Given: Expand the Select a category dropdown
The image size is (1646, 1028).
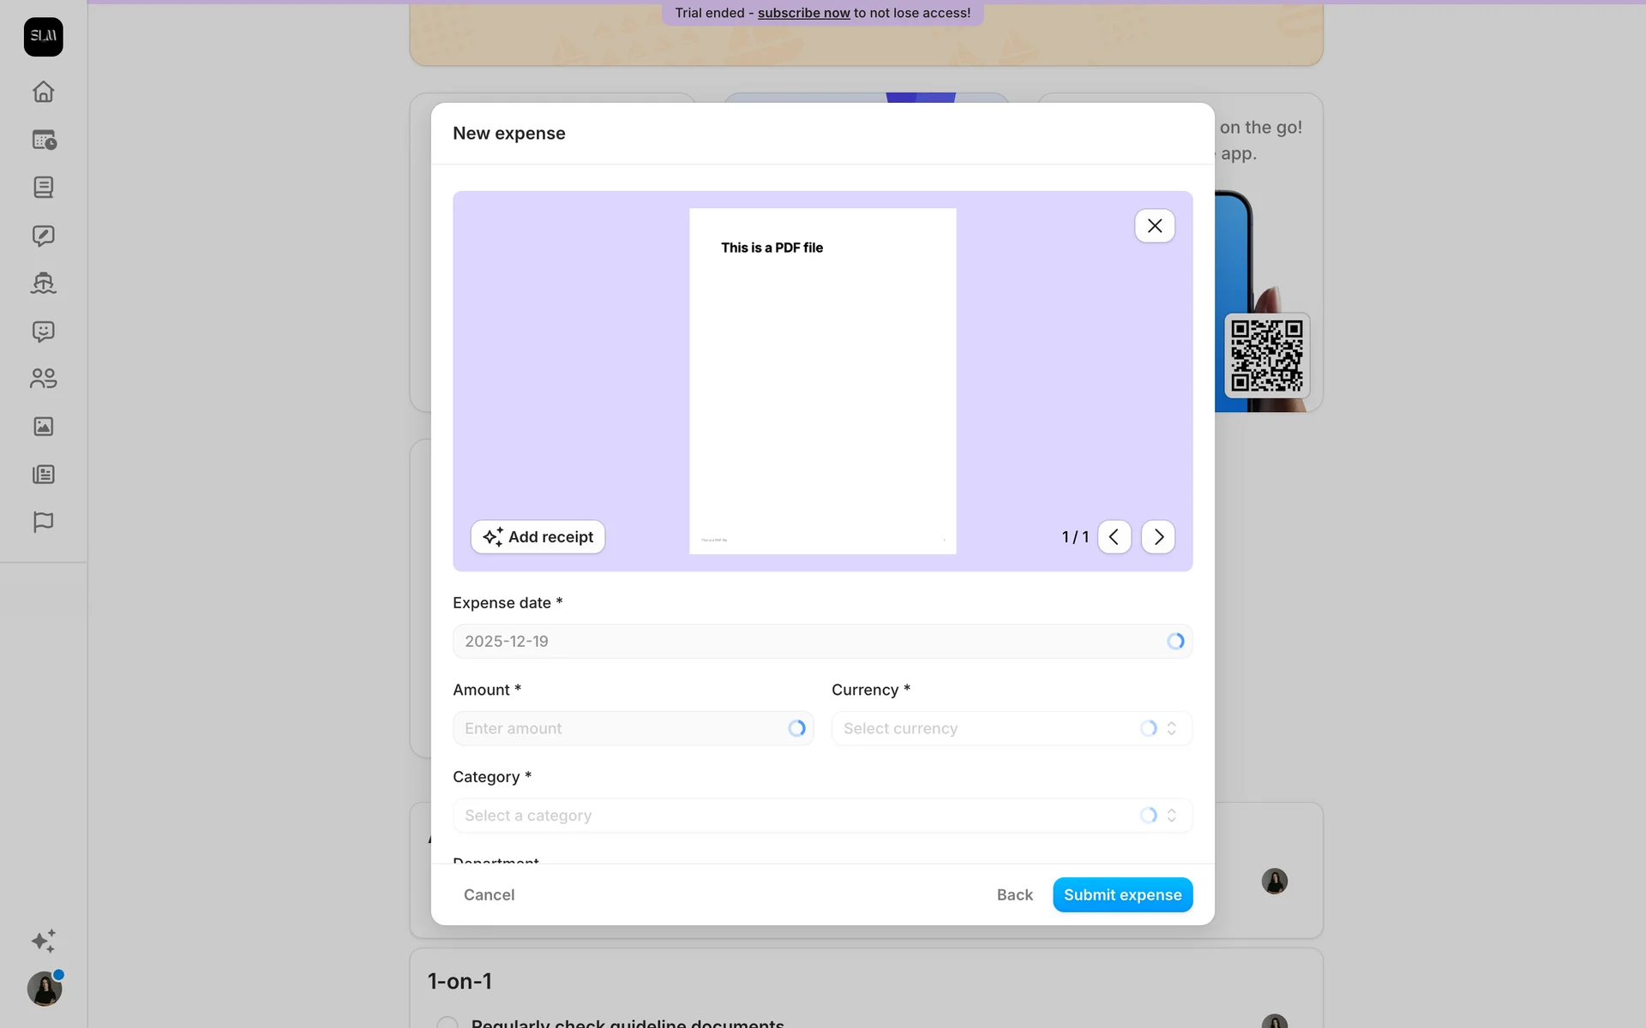Looking at the screenshot, I should (822, 816).
